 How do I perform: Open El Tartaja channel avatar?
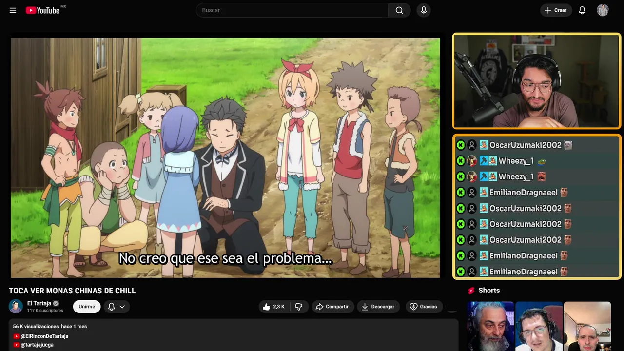coord(16,306)
